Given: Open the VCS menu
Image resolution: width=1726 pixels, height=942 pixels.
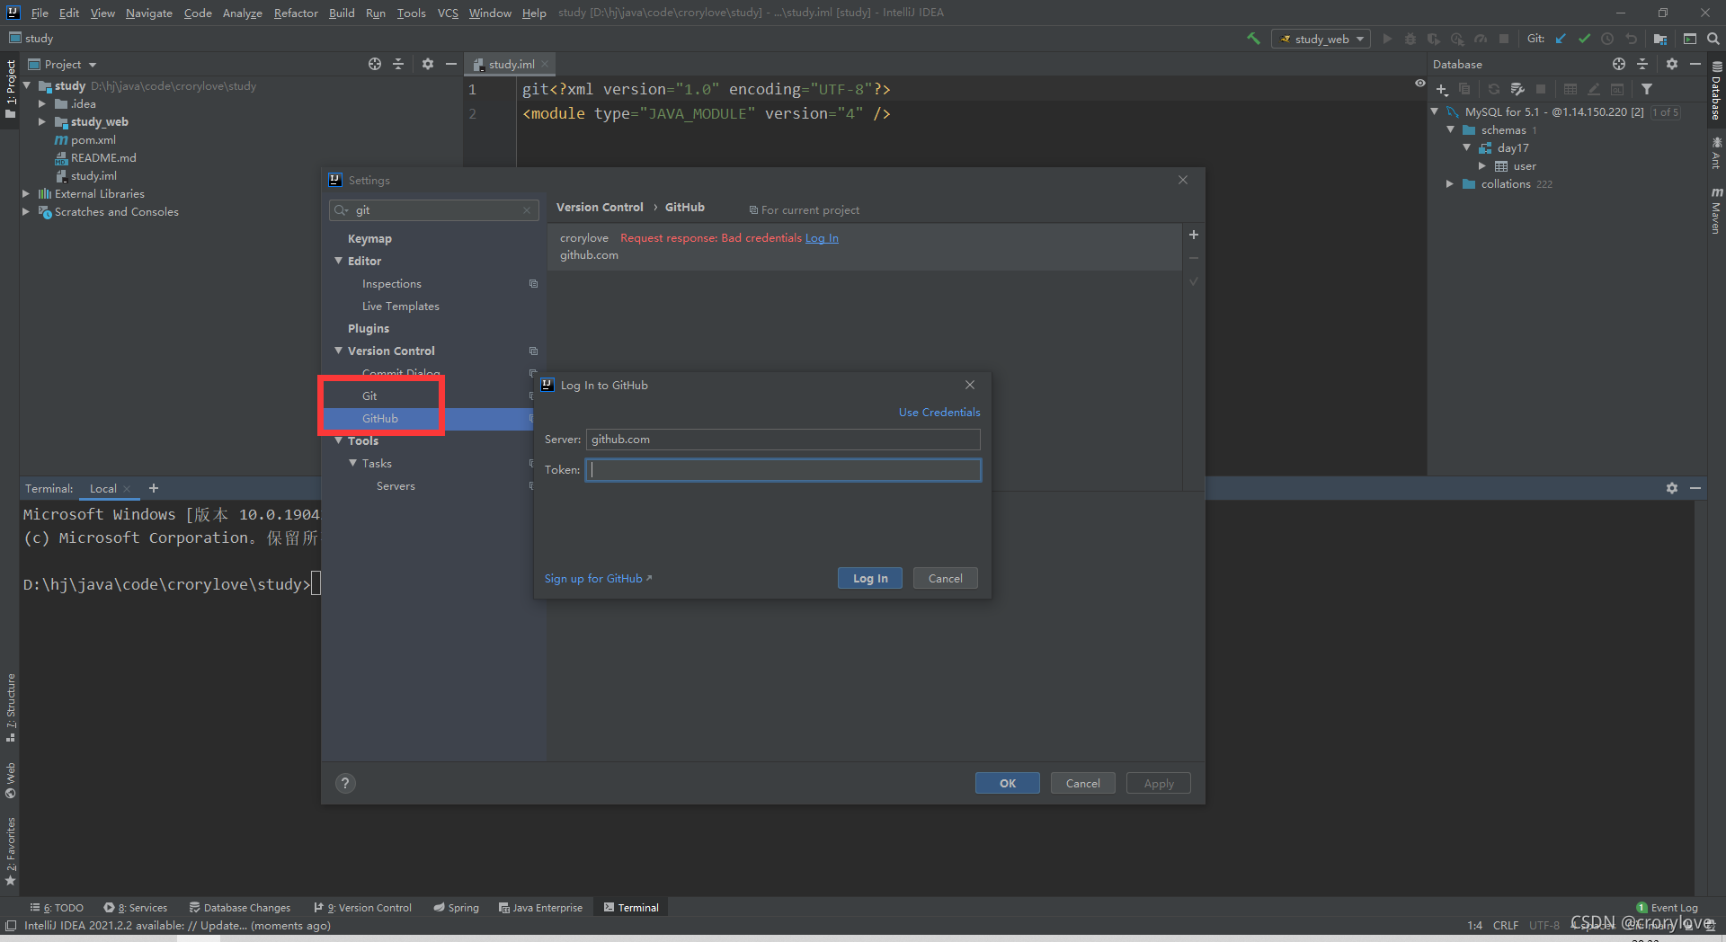Looking at the screenshot, I should [448, 13].
